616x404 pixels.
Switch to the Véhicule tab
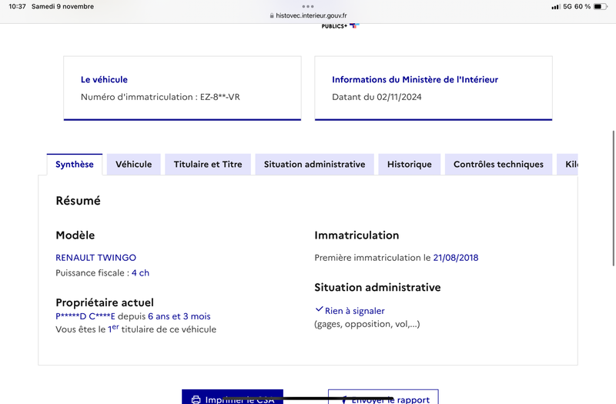pos(133,164)
